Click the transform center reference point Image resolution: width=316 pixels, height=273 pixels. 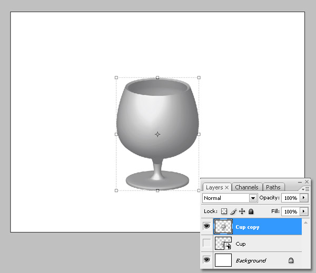coord(157,134)
